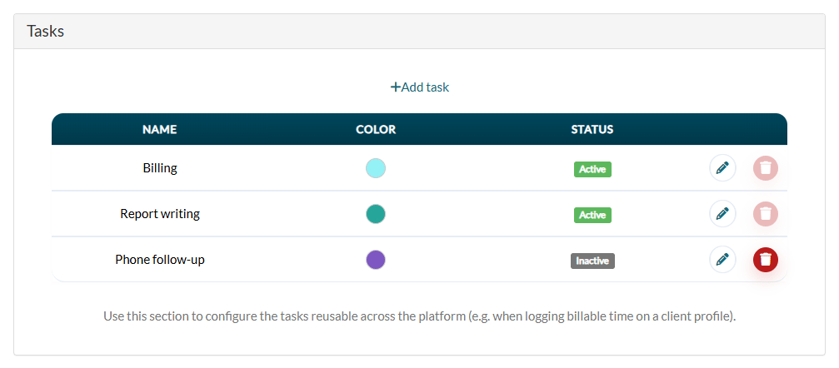The width and height of the screenshot is (839, 368).
Task: Delete the Phone follow-up task
Action: coord(765,260)
